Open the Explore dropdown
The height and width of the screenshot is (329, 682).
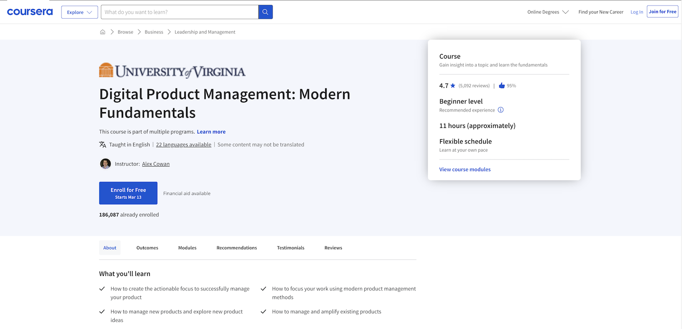coord(80,12)
